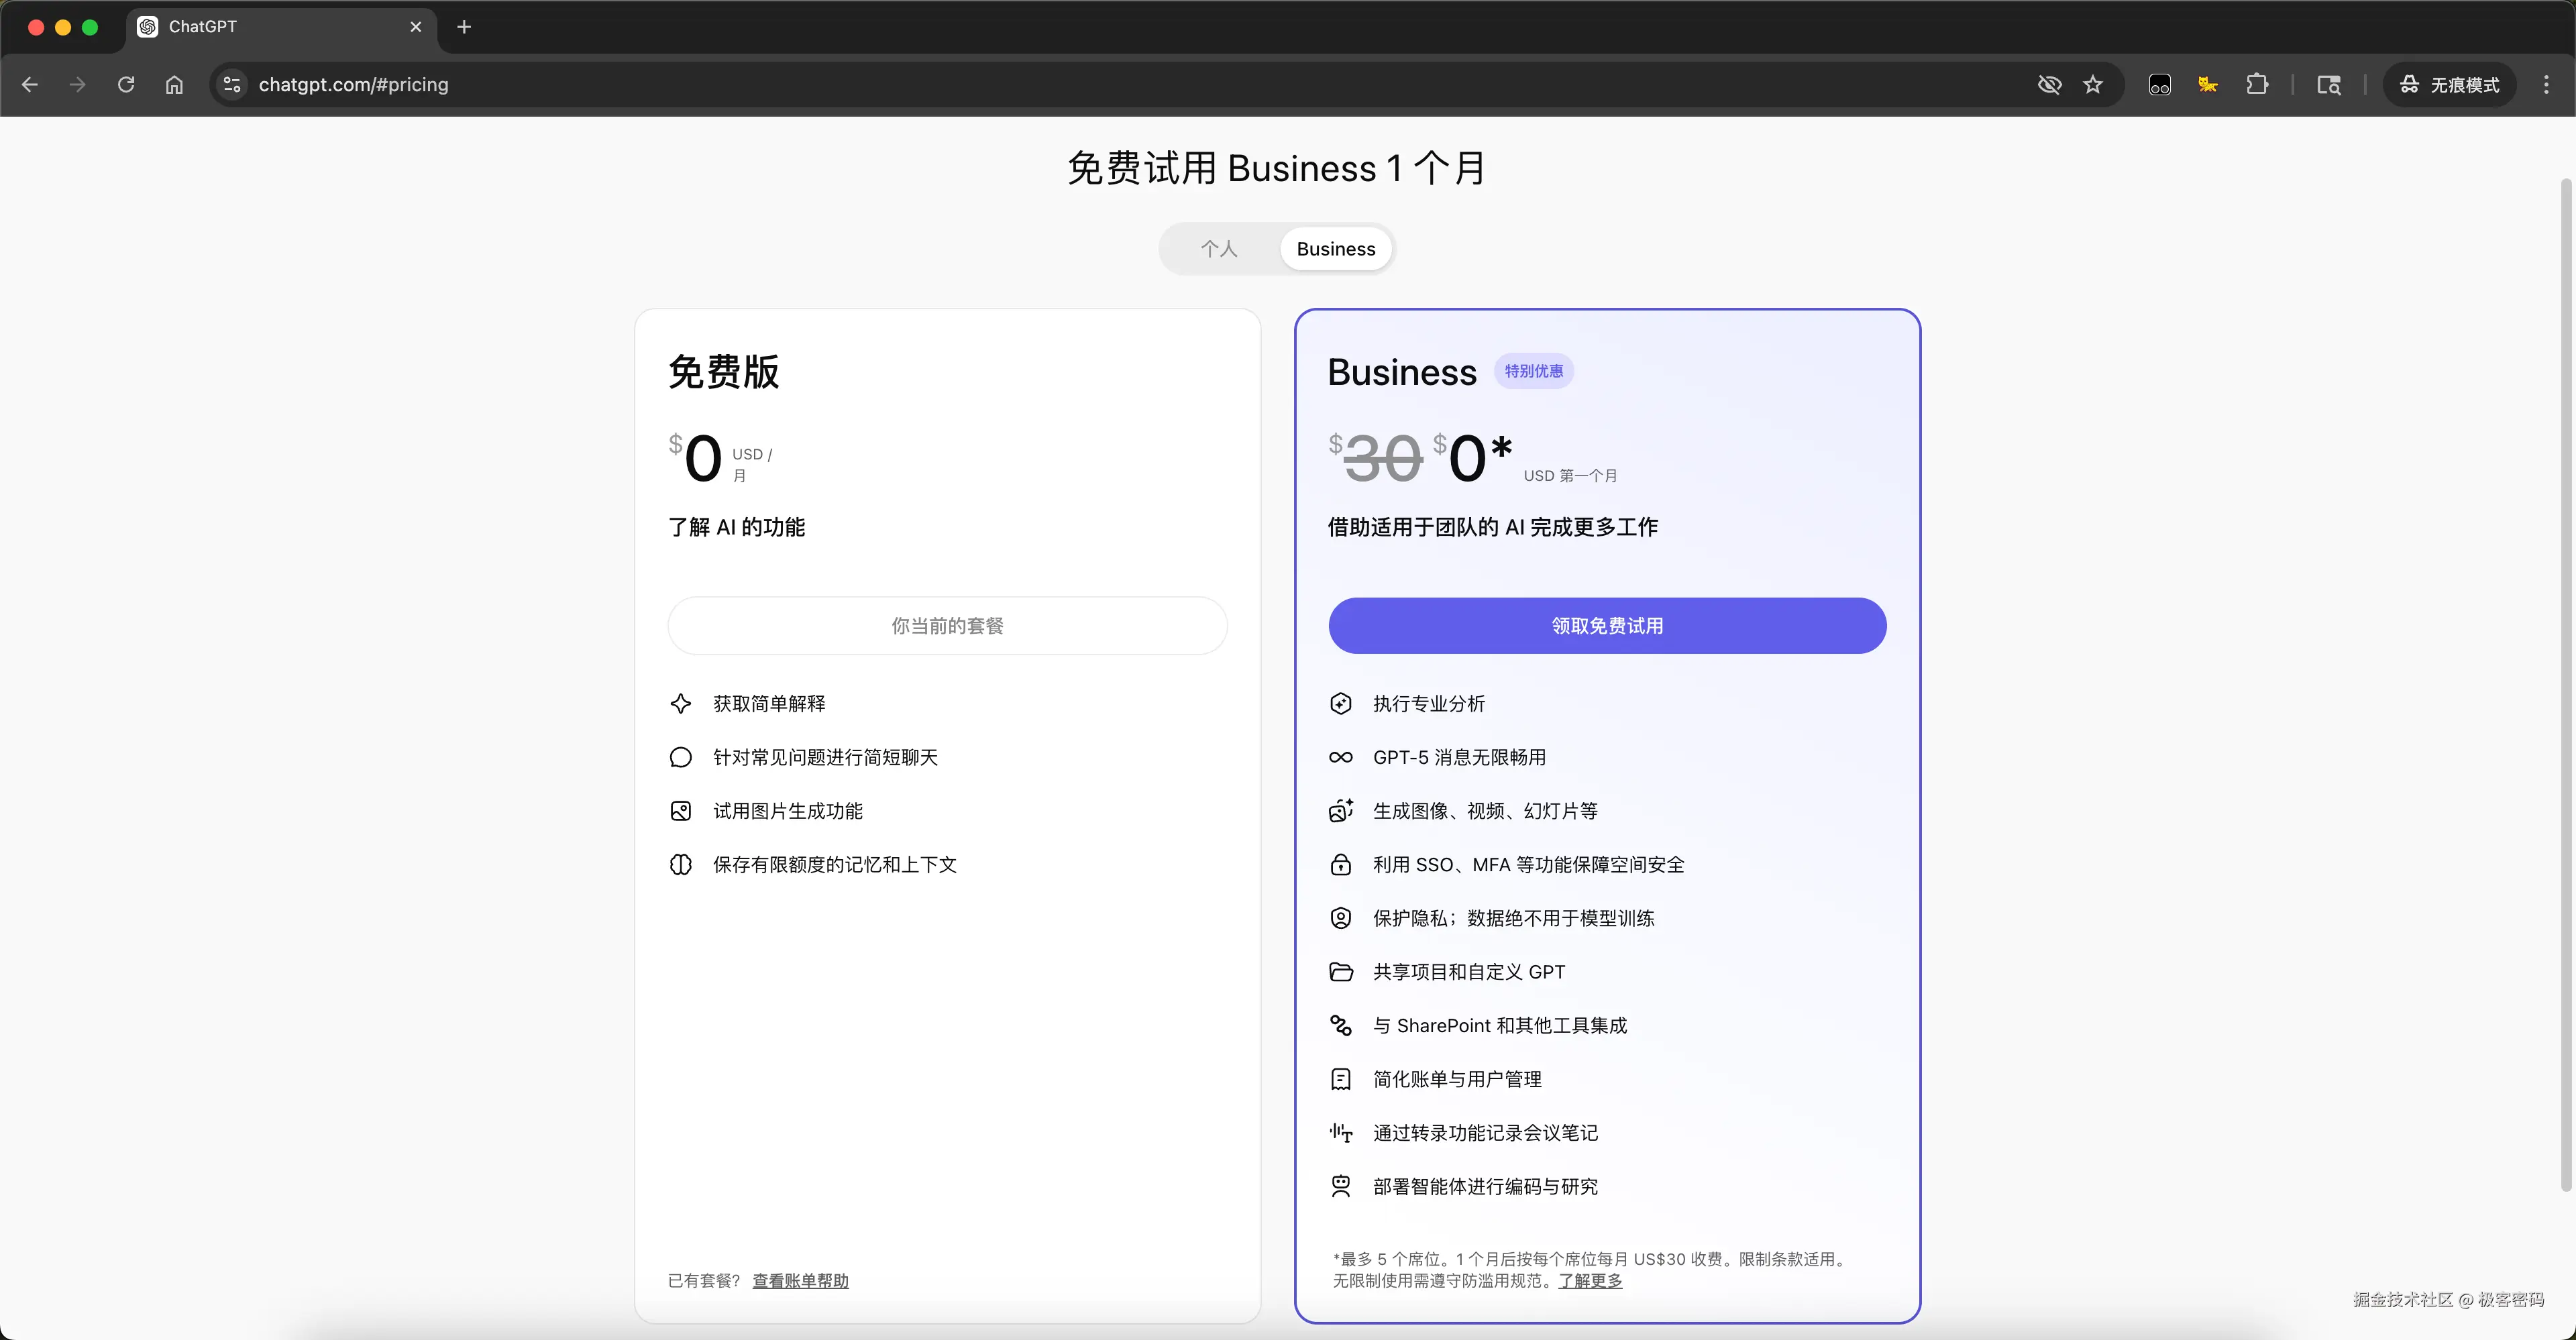The width and height of the screenshot is (2576, 1340).
Task: Click the 领取免费试用 button
Action: tap(1607, 626)
